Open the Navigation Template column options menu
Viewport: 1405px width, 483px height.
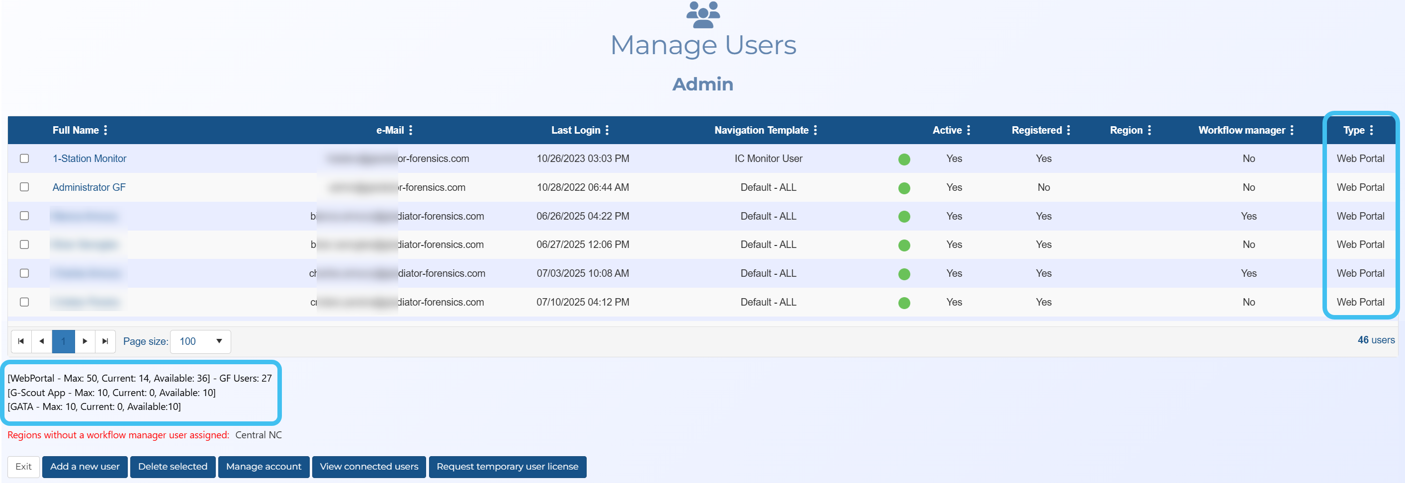pyautogui.click(x=815, y=130)
